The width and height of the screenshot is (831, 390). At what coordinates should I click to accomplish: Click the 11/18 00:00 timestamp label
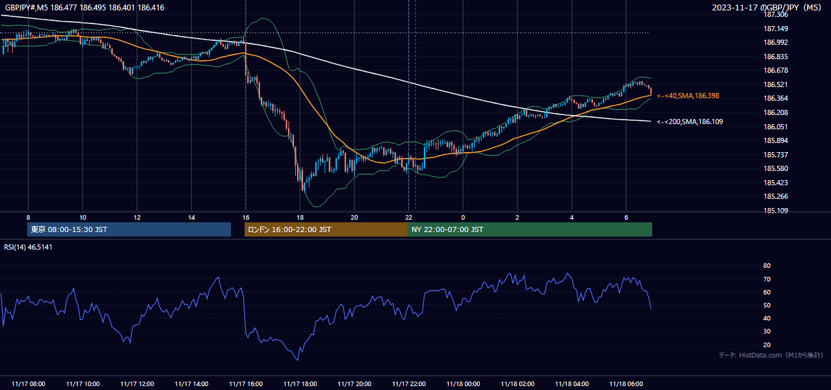click(x=463, y=384)
